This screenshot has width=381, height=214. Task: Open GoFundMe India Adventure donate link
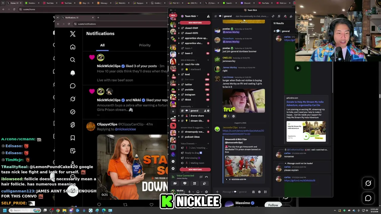click(305, 103)
